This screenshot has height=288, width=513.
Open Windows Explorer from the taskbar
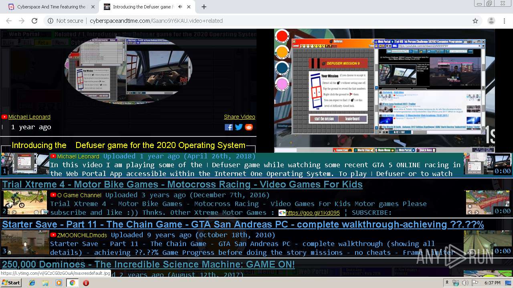pos(45,283)
